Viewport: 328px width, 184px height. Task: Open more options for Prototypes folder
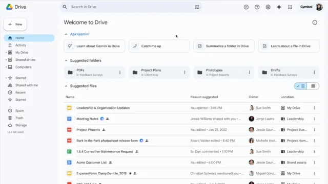coord(250,73)
